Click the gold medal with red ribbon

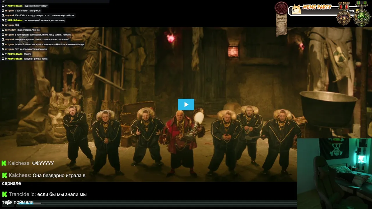[344, 14]
